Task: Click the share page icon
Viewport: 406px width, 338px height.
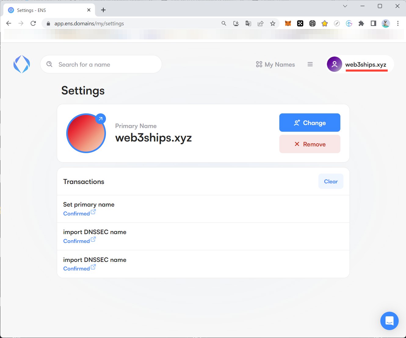Action: pos(260,24)
